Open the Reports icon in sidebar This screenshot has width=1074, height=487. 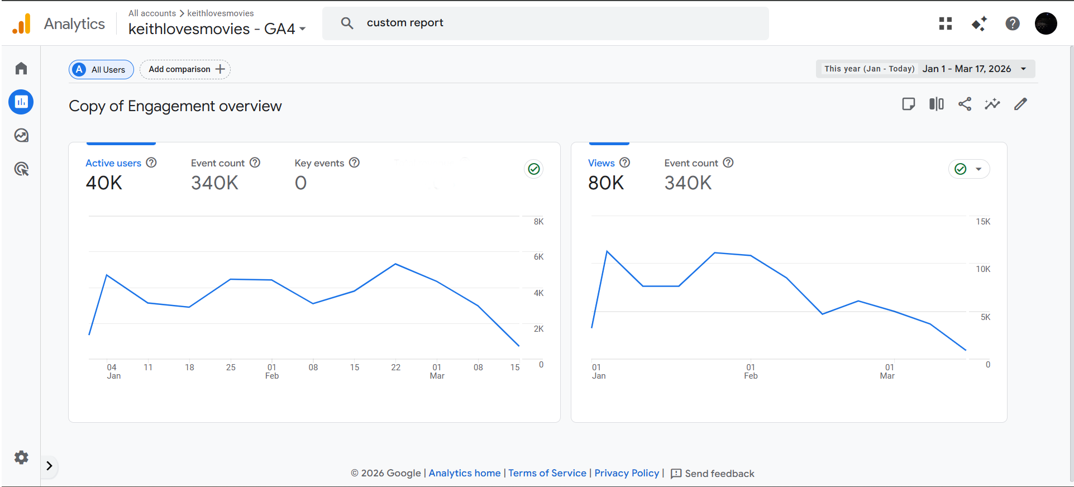(x=21, y=102)
